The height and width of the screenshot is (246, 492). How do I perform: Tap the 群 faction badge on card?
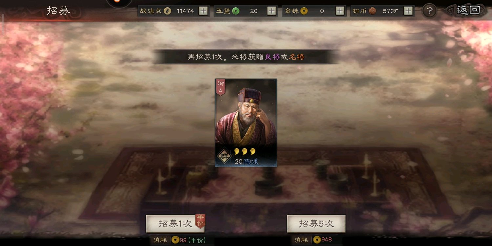[224, 156]
